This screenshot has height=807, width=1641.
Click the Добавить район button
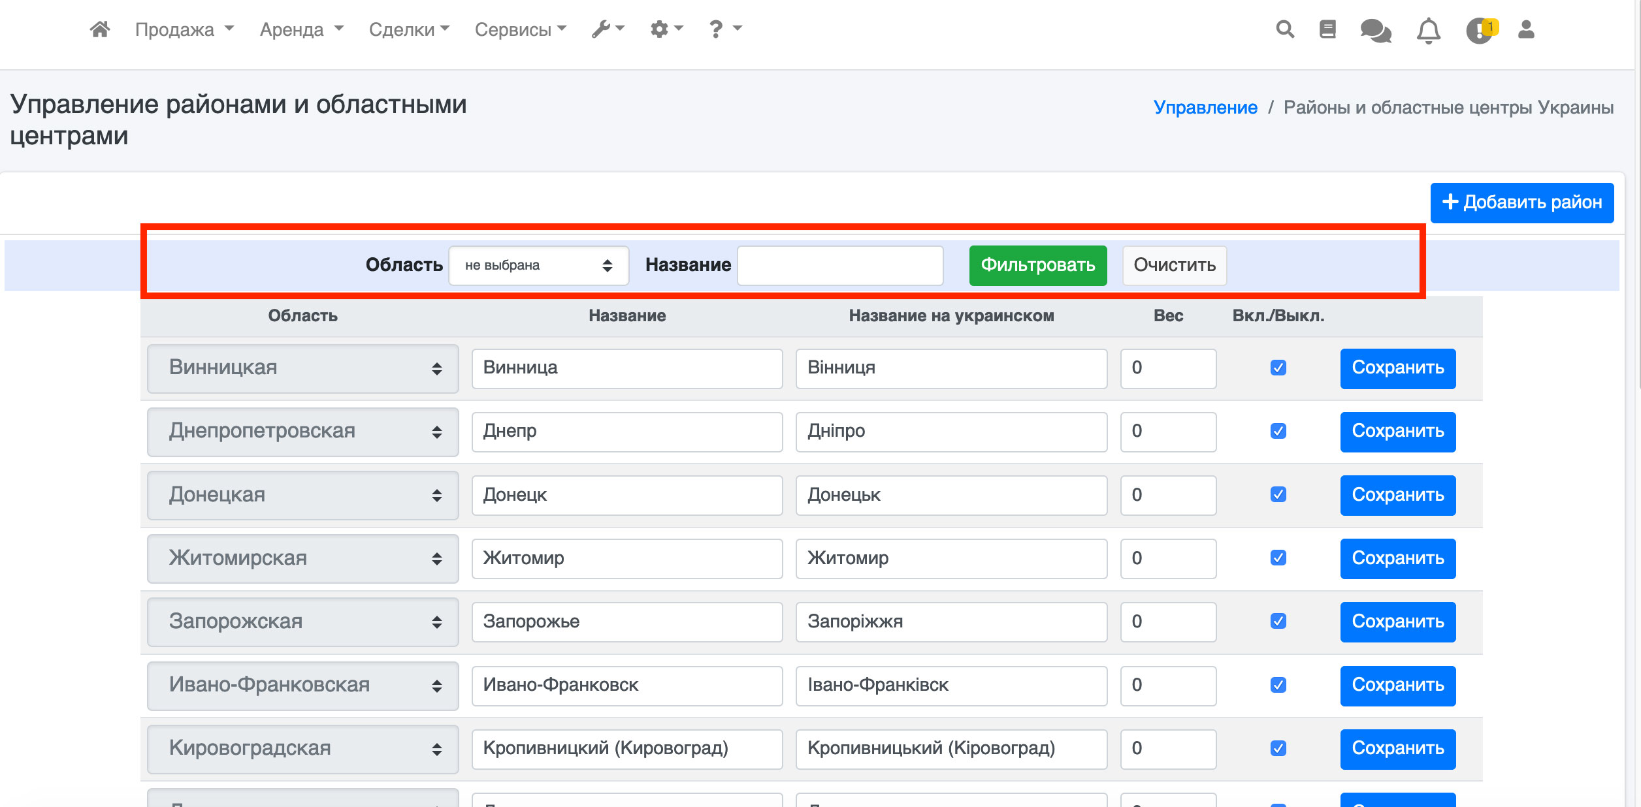pyautogui.click(x=1521, y=202)
